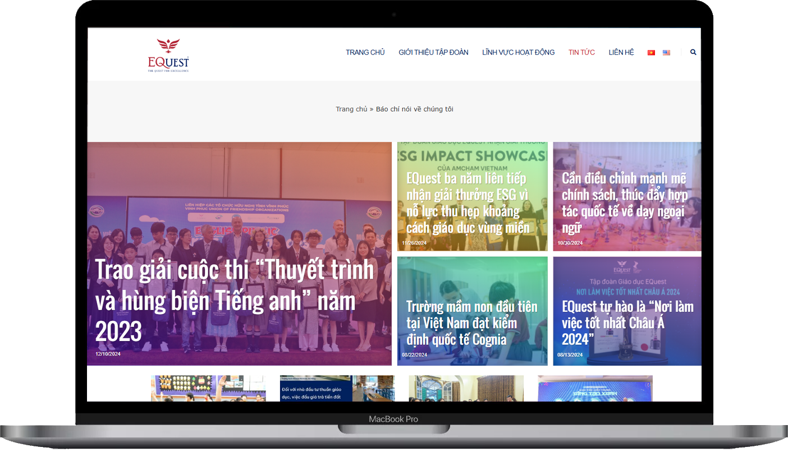Open the LĨNH VỰC HOẠT ĐỘNG menu
The width and height of the screenshot is (788, 452).
pos(518,52)
